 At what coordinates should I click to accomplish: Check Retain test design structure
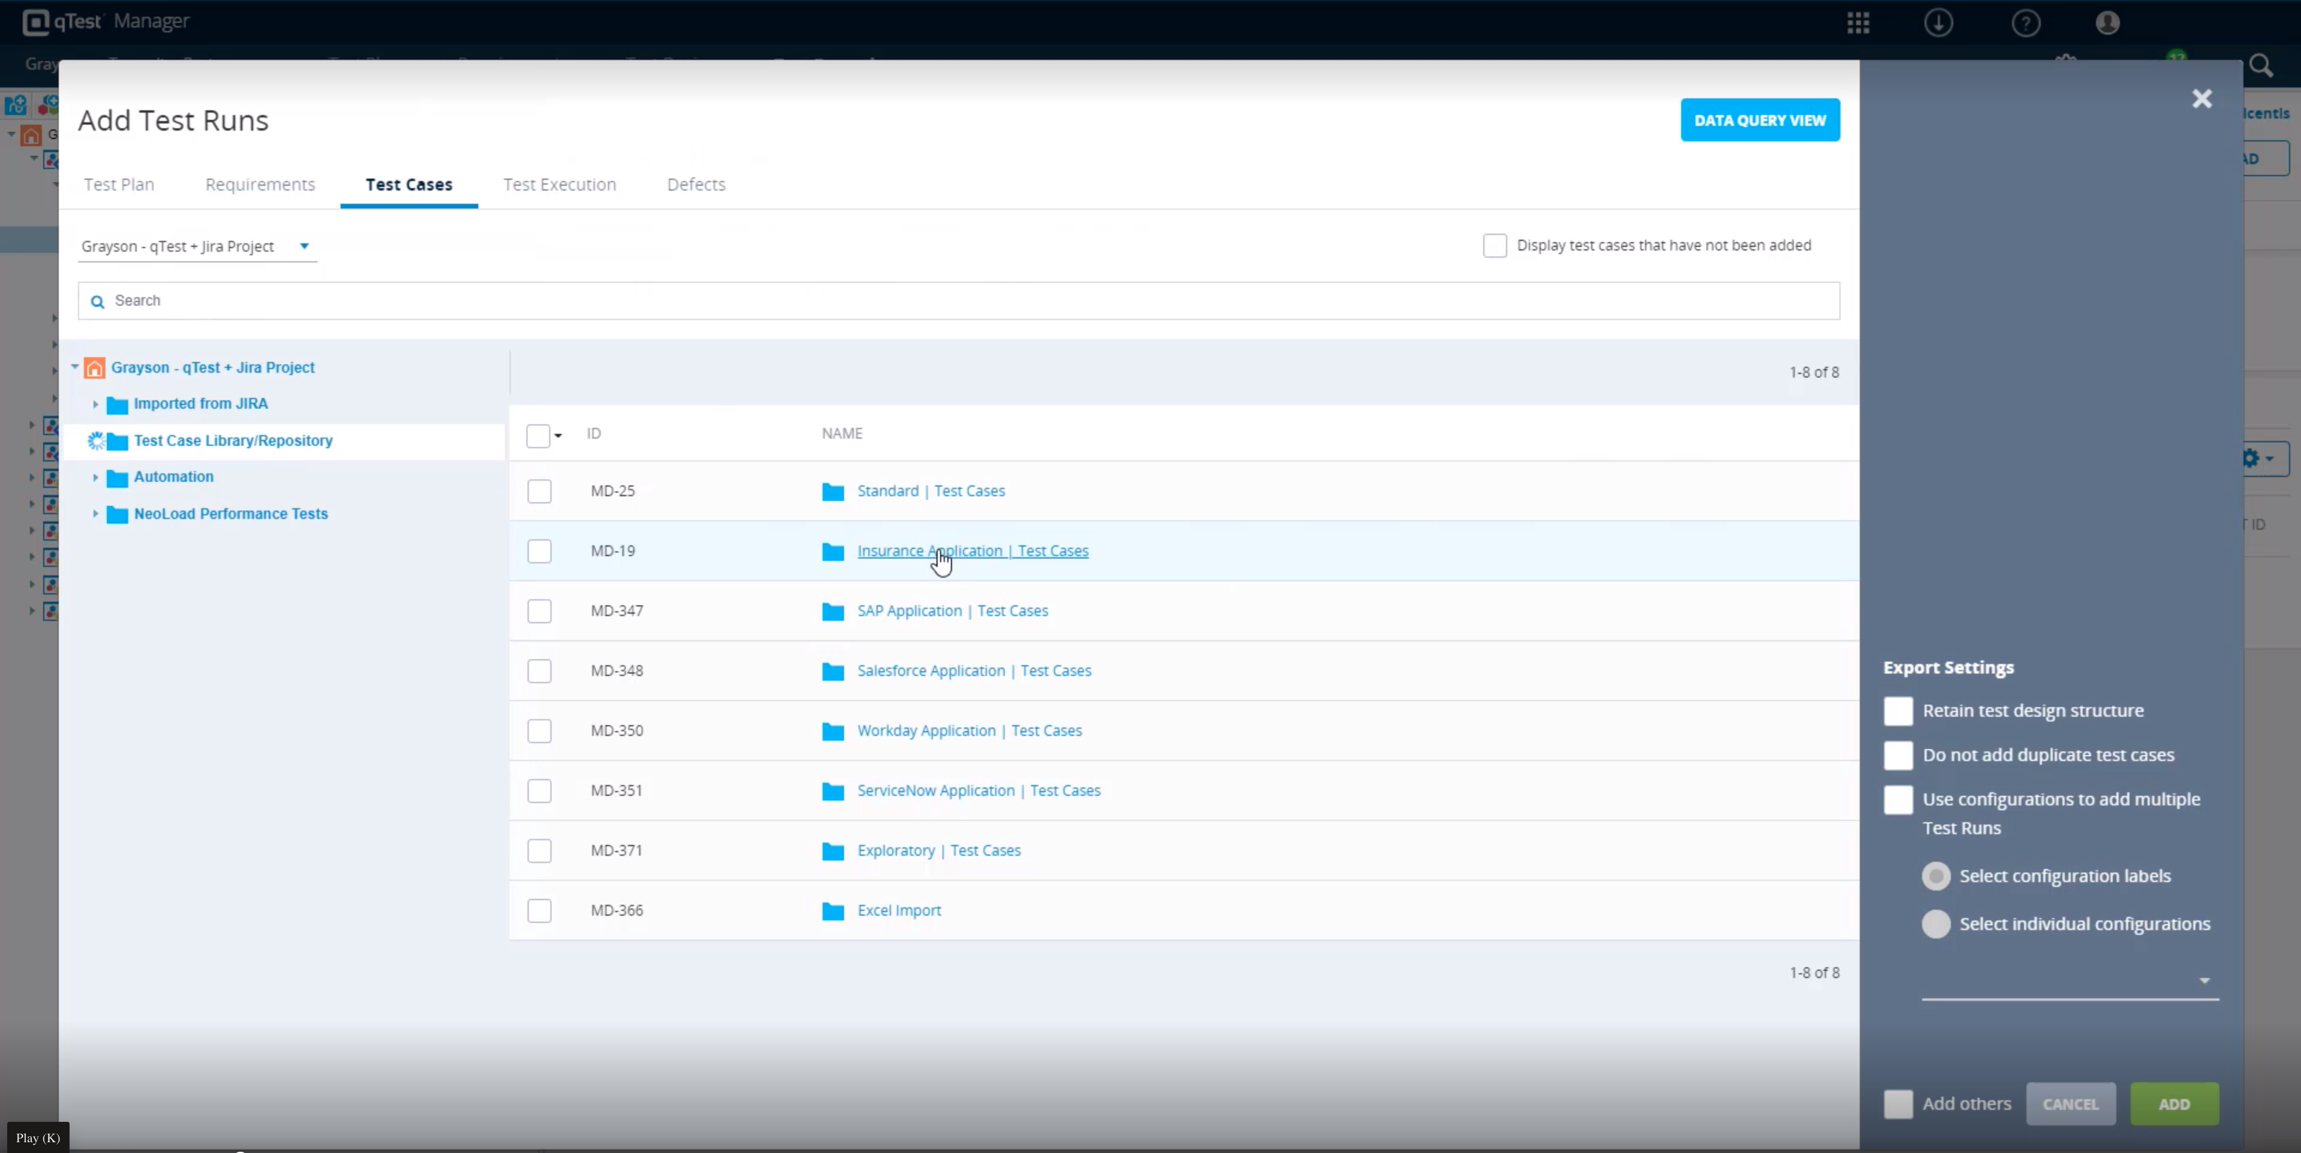(1898, 710)
